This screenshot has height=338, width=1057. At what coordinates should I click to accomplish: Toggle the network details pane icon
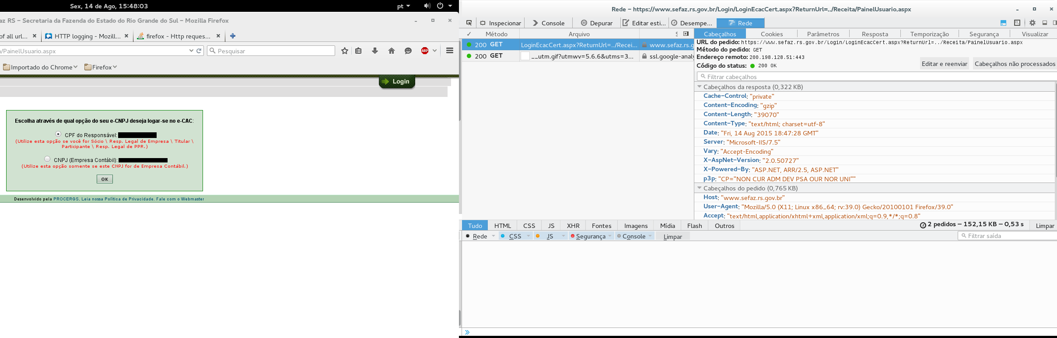pyautogui.click(x=686, y=34)
